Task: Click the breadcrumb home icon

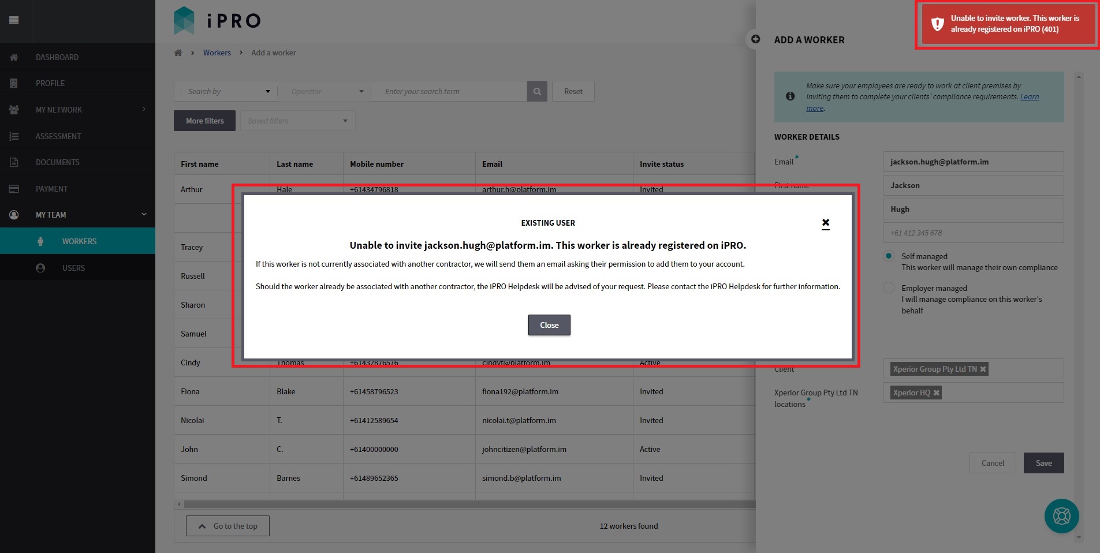Action: 178,53
